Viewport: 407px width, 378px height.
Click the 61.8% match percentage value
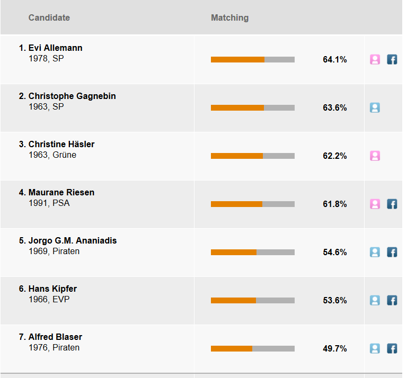[334, 204]
